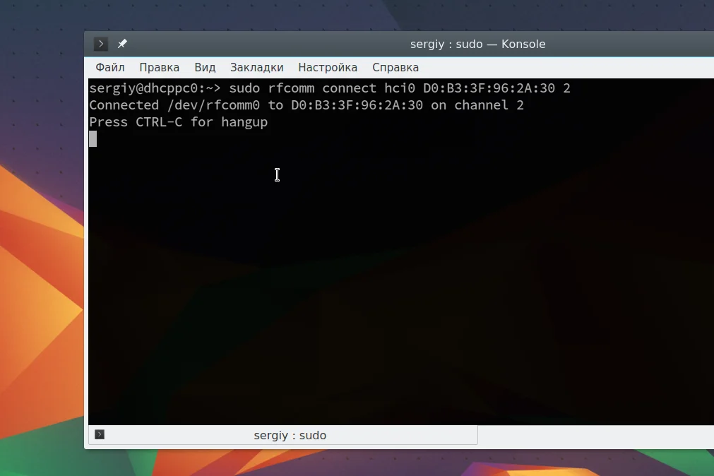Click the Konsole title bar text
This screenshot has height=476, width=714.
click(477, 44)
